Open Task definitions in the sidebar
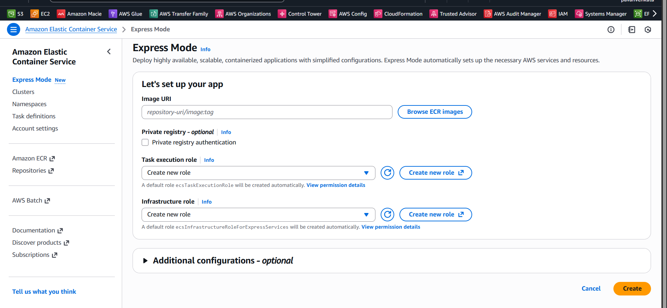667x308 pixels. (x=34, y=116)
